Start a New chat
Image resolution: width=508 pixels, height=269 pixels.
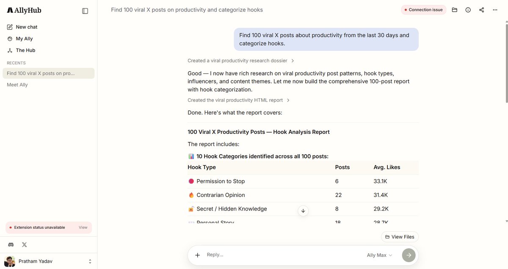click(22, 27)
